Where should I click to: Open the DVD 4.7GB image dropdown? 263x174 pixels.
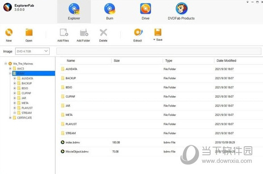click(x=32, y=51)
